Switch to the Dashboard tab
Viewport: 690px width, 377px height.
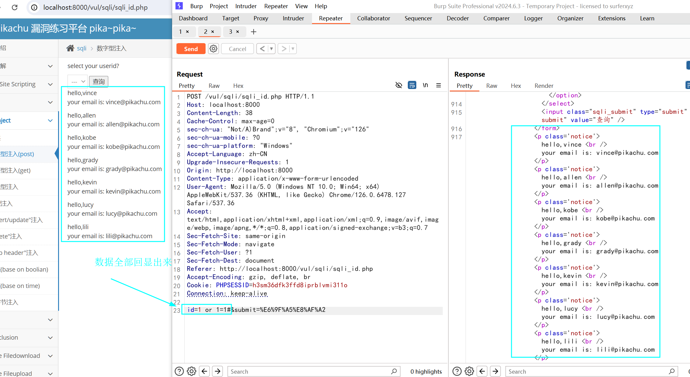pos(193,18)
